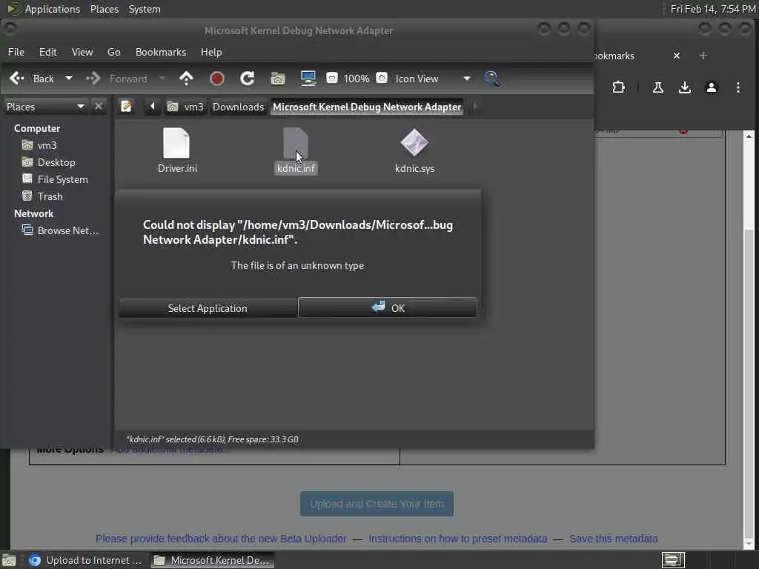
Task: Close the browser bookmarks tab
Action: tap(677, 56)
